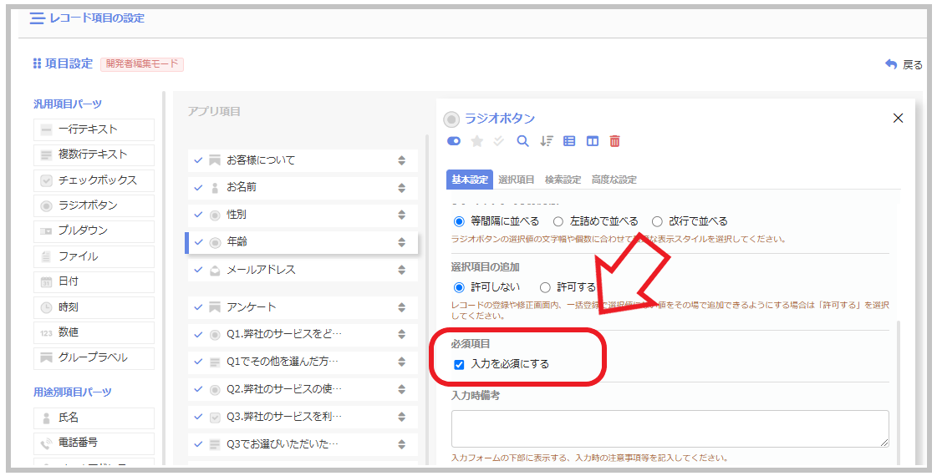Viewport: 937px width, 476px height.
Task: Click the list-view icon in ラジオボタン toolbar
Action: (569, 141)
